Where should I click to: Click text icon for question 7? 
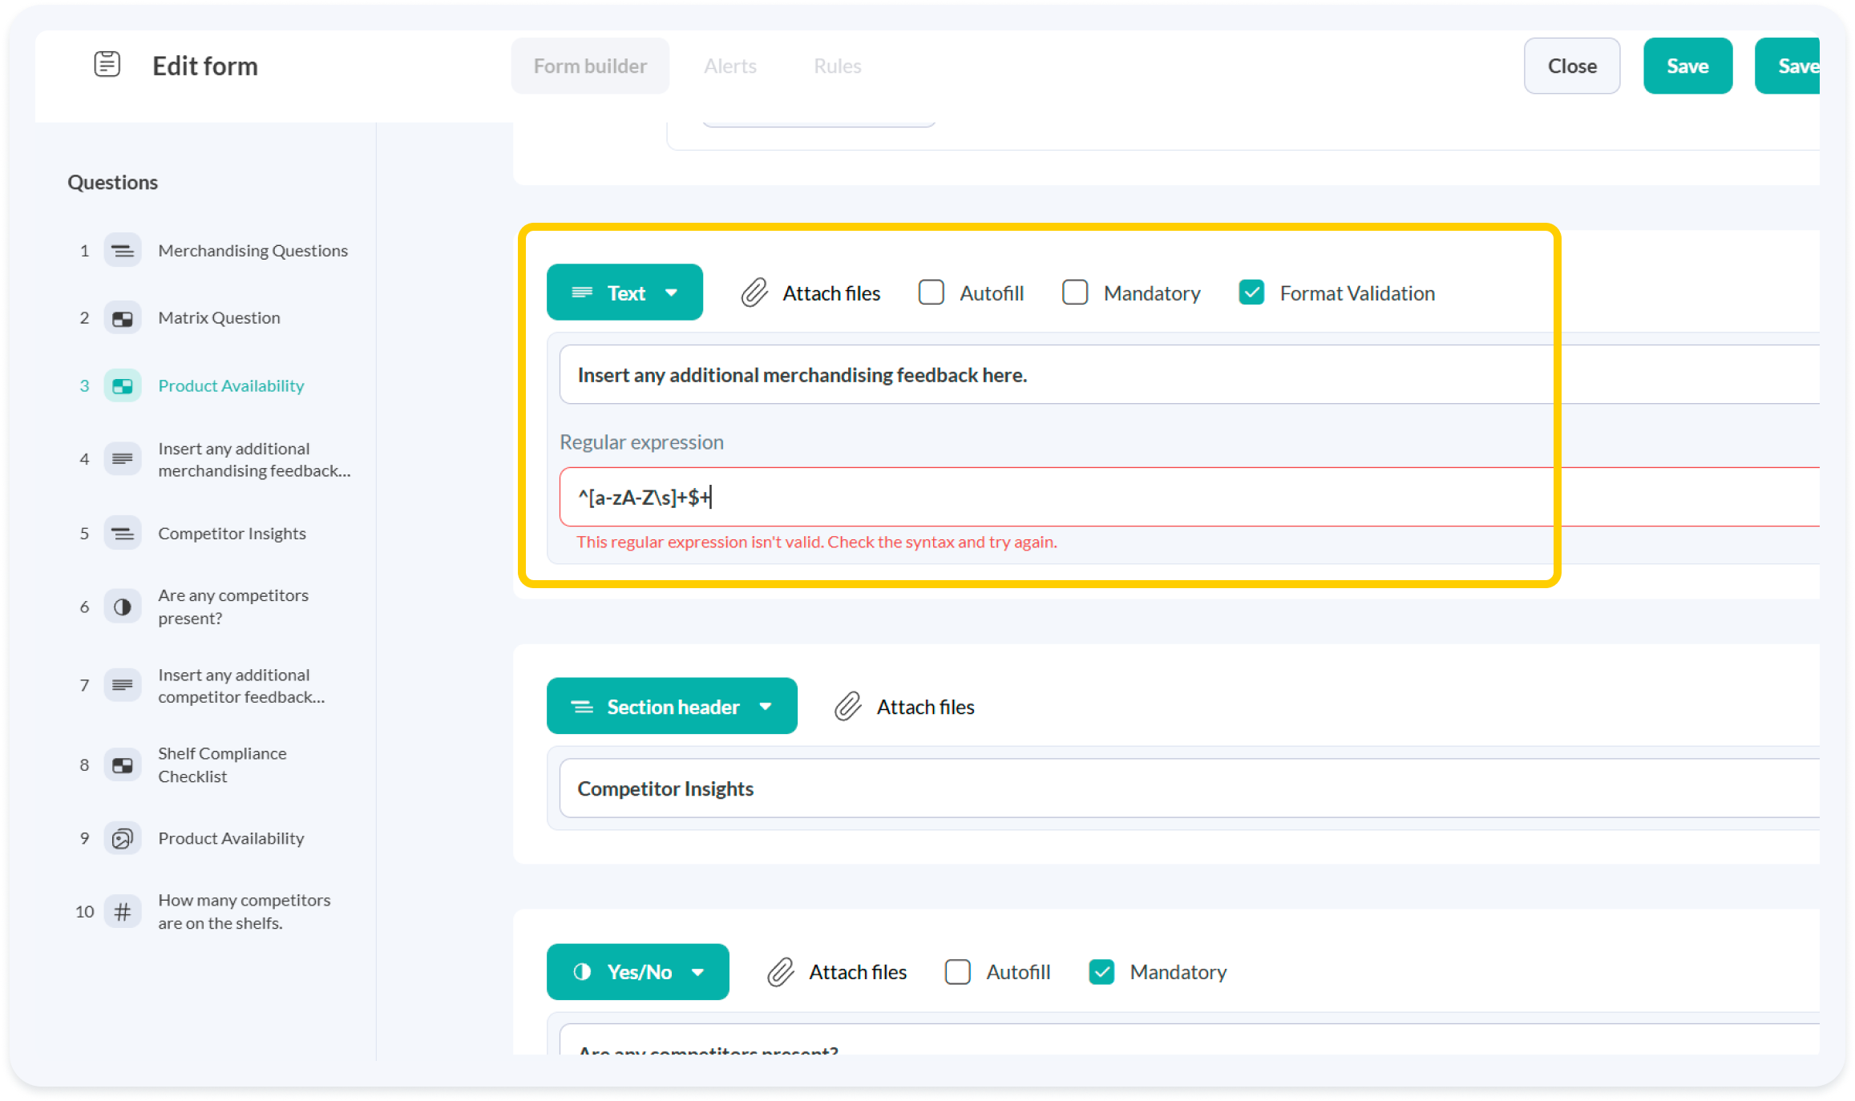[x=123, y=685]
